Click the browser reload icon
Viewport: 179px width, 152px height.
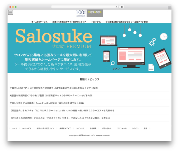point(116,7)
